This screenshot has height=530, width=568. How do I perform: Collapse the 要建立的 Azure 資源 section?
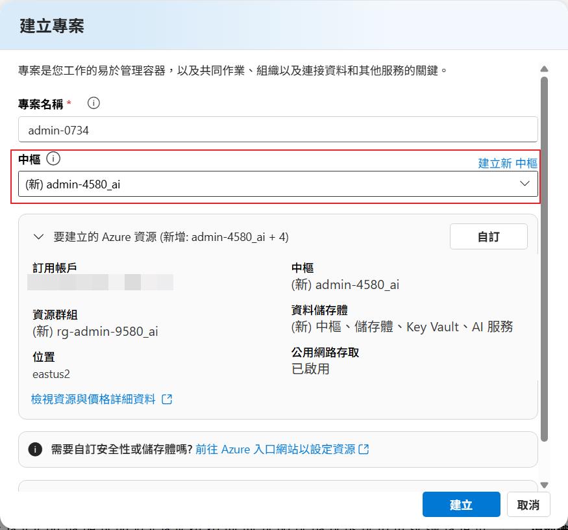point(38,237)
